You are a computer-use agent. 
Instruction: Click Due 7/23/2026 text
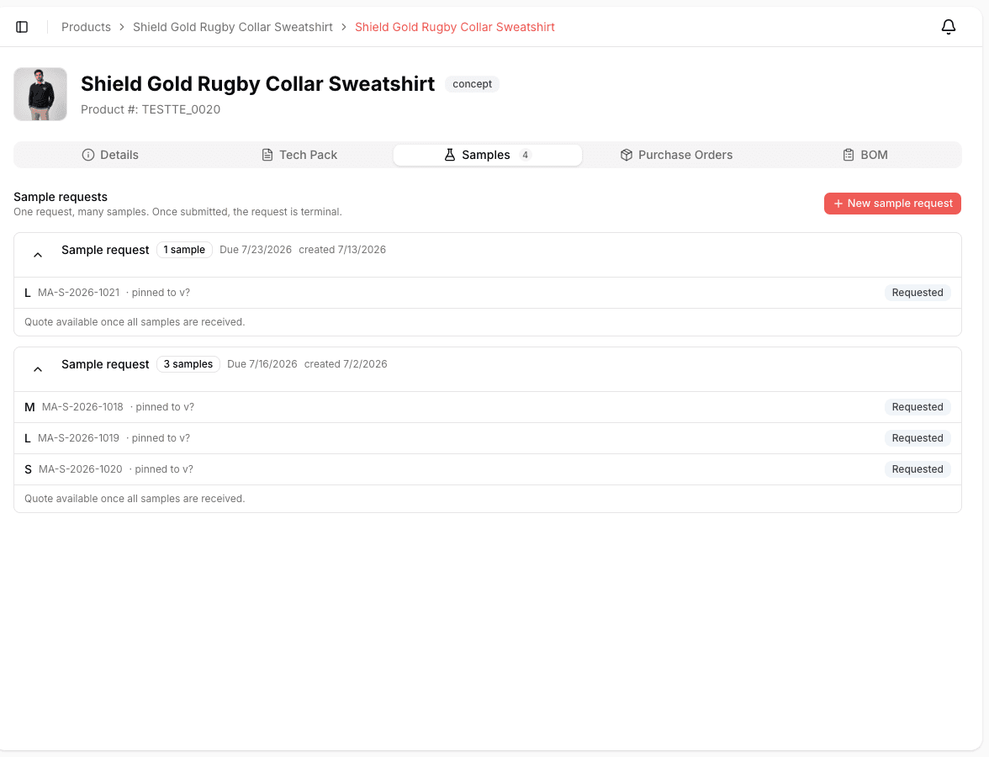point(256,250)
